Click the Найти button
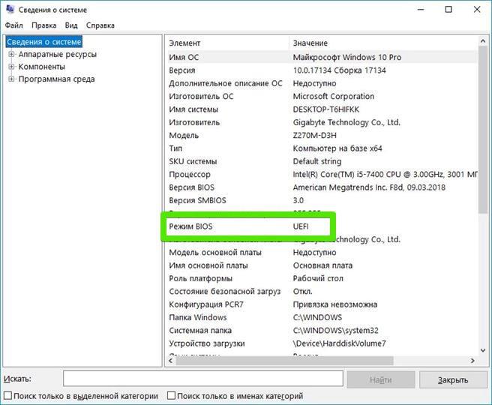This screenshot has width=492, height=405. tap(381, 380)
